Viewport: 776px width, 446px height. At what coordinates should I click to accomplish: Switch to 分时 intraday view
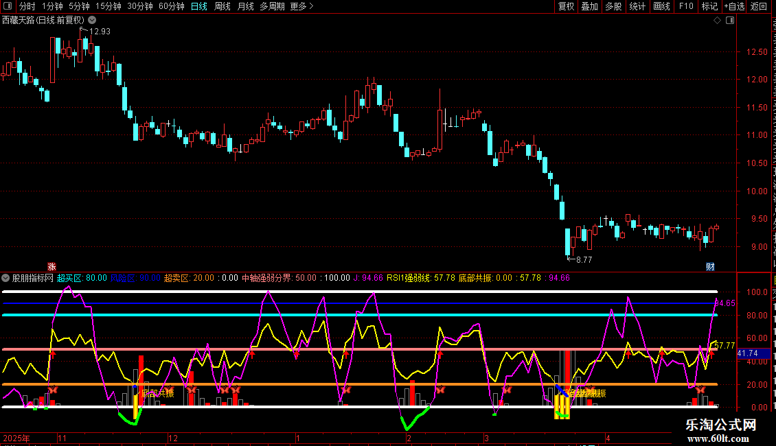pyautogui.click(x=27, y=6)
